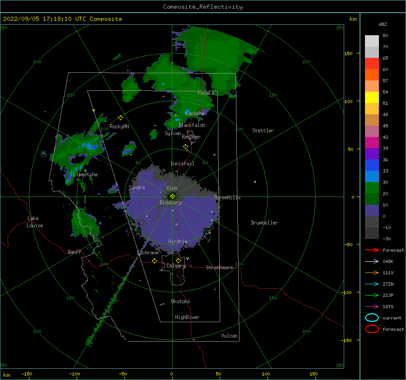Click the Calgary city label
The image size is (406, 380).
[x=176, y=266]
